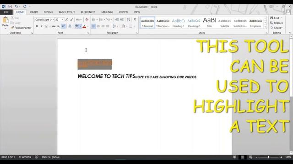
Task: Click the Replace button
Action: [x=277, y=23]
